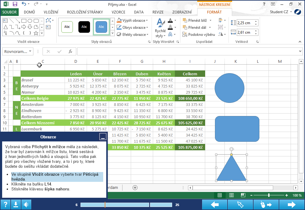Undo the last action

pos(24,4)
